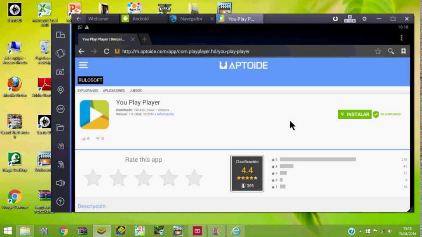Viewport: 422px width, 237px height.
Task: Click the paste clipboard icon in sidebar
Action: [x=61, y=165]
